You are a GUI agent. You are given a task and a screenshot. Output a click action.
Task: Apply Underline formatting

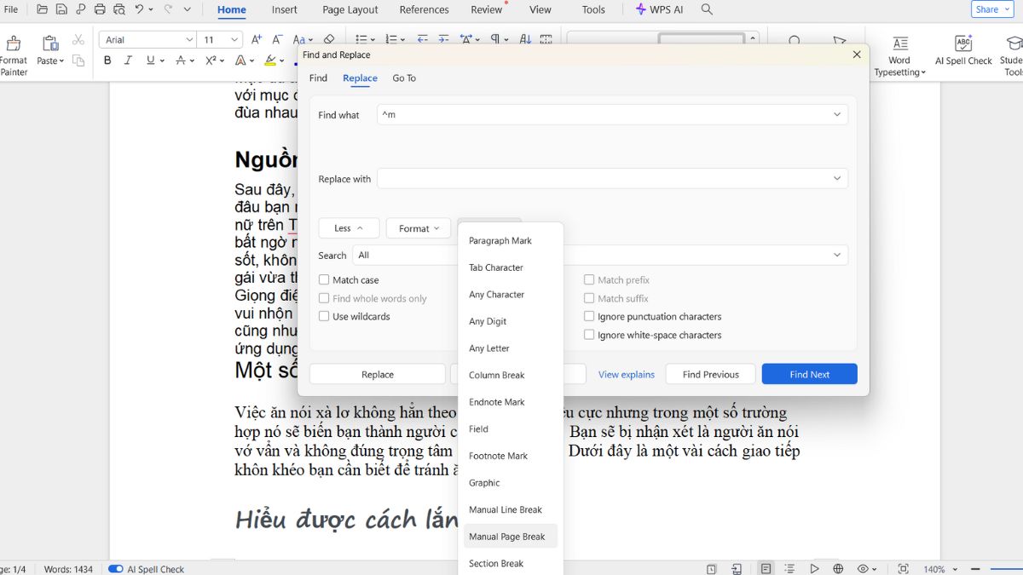pos(150,60)
